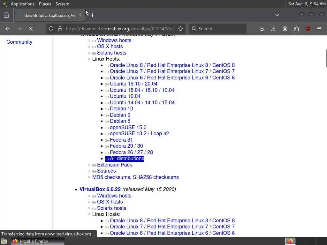Open Firefox View recent browsing icon

6,15
